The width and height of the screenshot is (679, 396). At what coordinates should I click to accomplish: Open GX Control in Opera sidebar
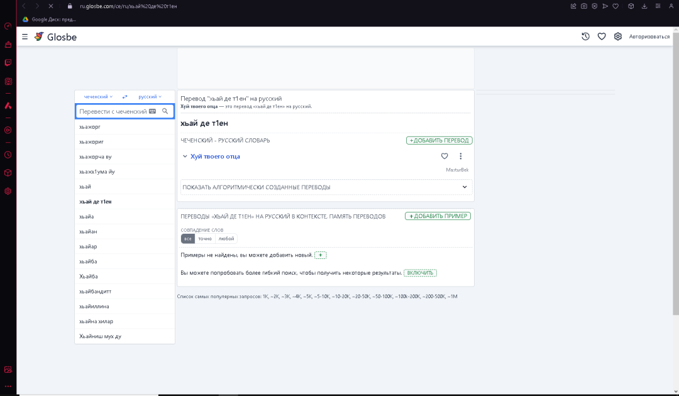pos(8,26)
